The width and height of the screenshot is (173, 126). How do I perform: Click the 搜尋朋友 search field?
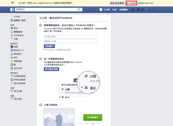[45, 9]
